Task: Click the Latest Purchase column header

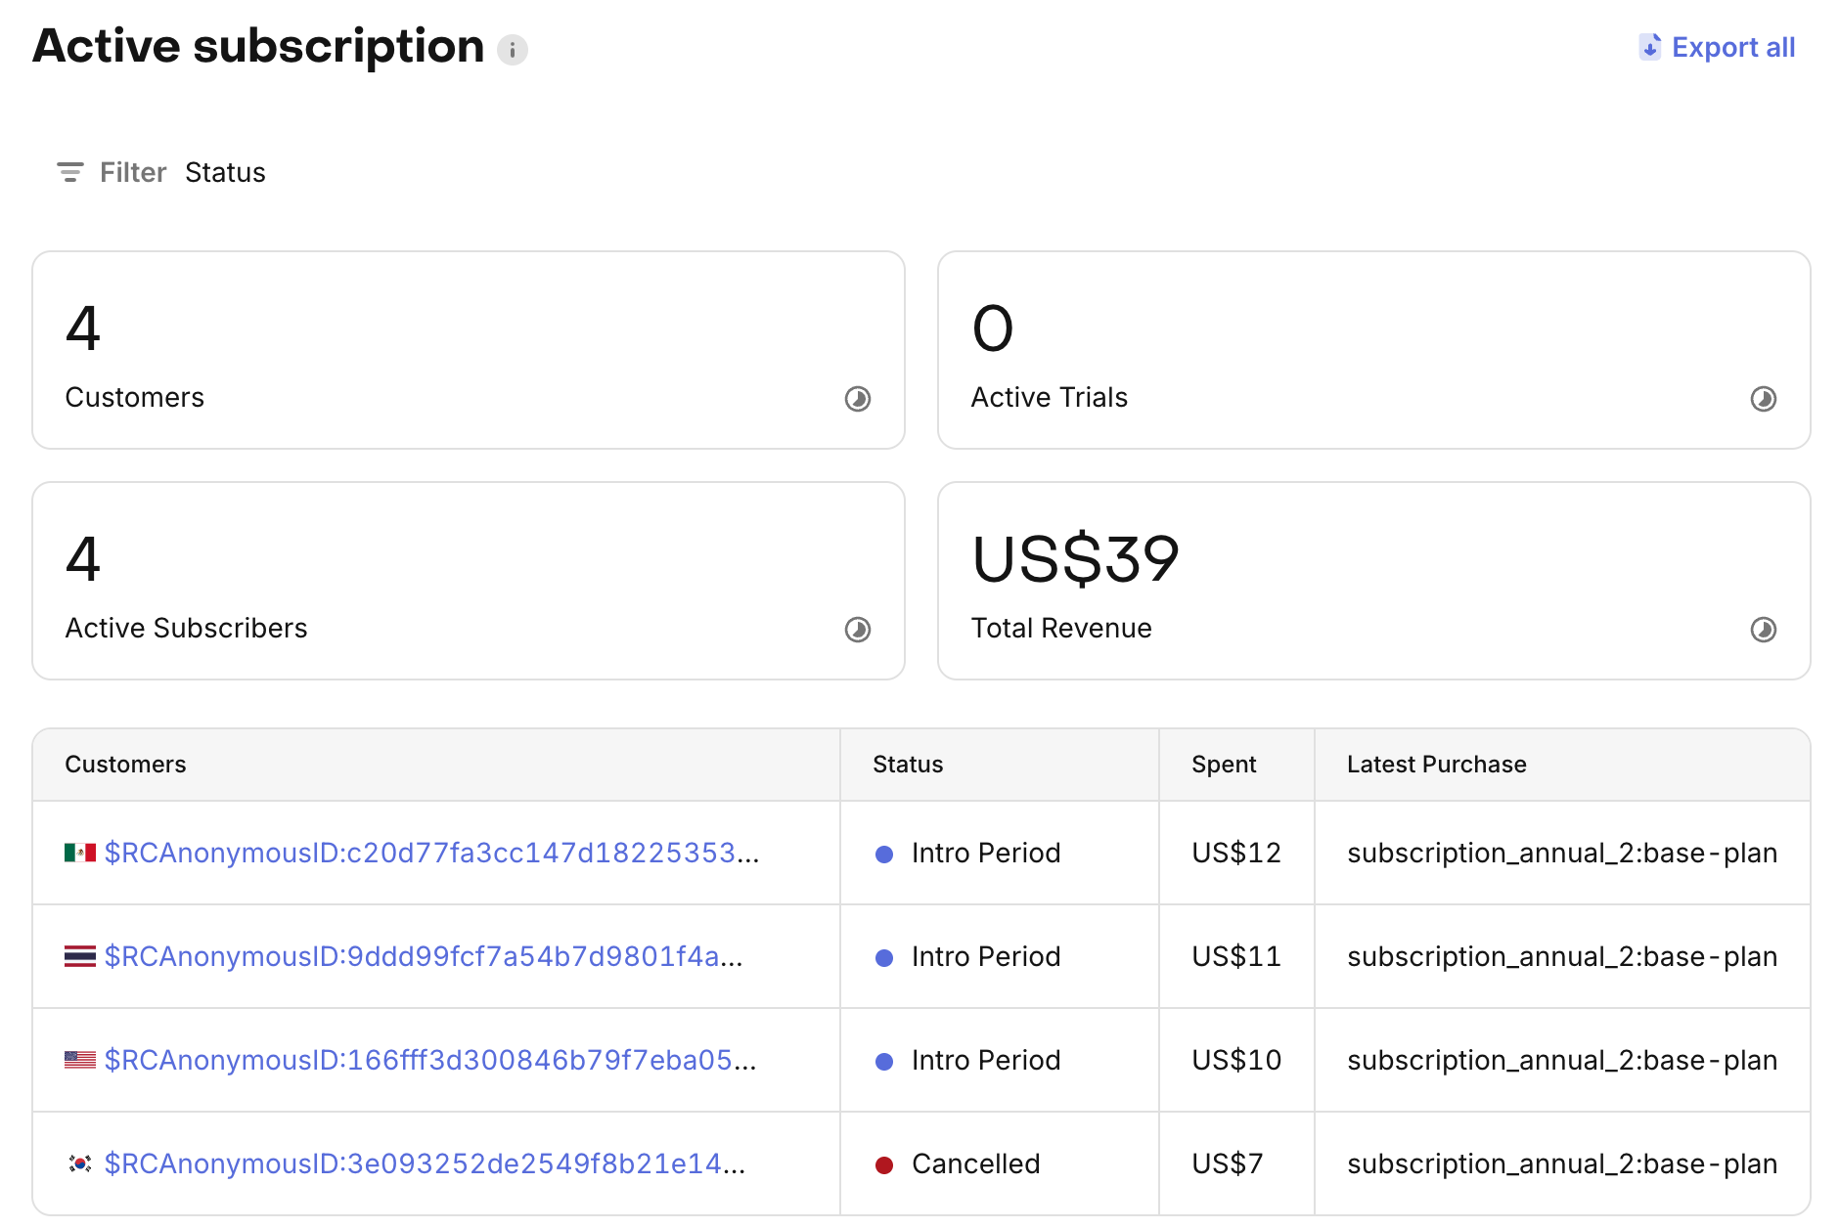Action: pyautogui.click(x=1435, y=765)
